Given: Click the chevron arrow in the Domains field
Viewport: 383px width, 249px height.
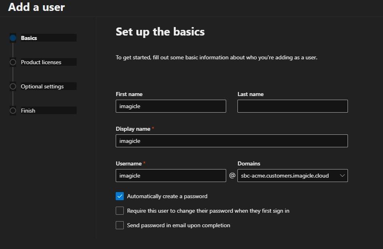Looking at the screenshot, I should 342,176.
